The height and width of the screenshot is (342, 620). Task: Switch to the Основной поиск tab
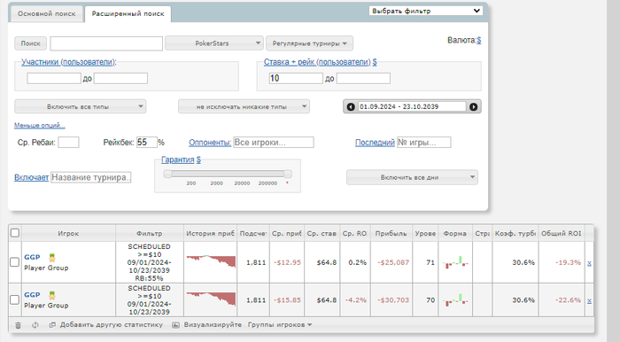(46, 13)
